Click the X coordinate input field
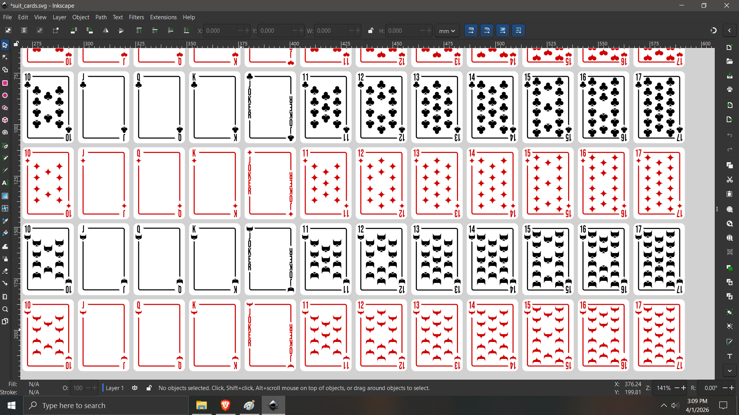 coord(220,31)
